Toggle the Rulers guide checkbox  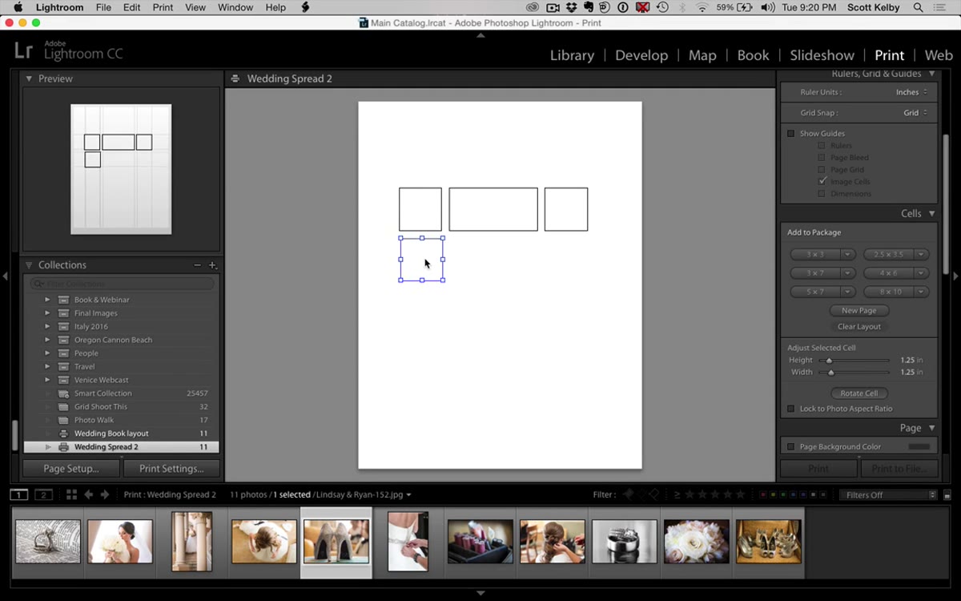822,146
